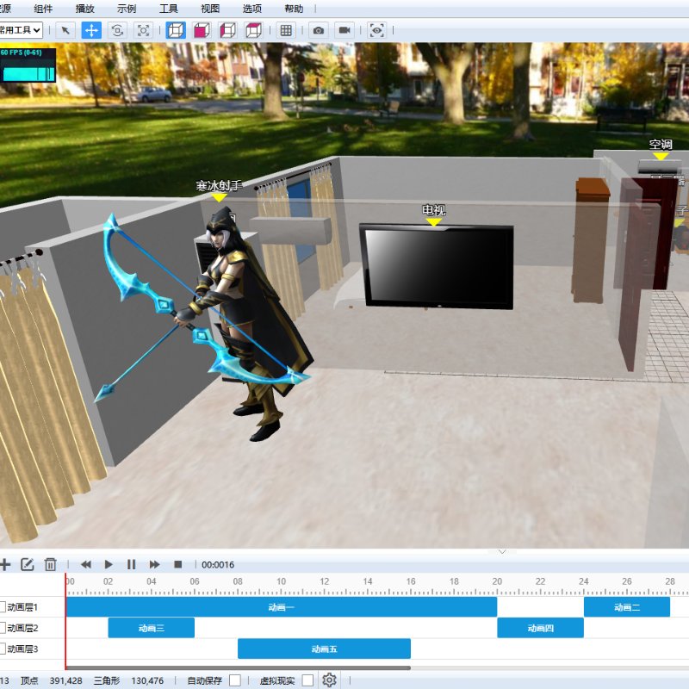Viewport: 689px width, 689px height.
Task: Click the 三角形 triangle count 130,476
Action: click(x=147, y=680)
